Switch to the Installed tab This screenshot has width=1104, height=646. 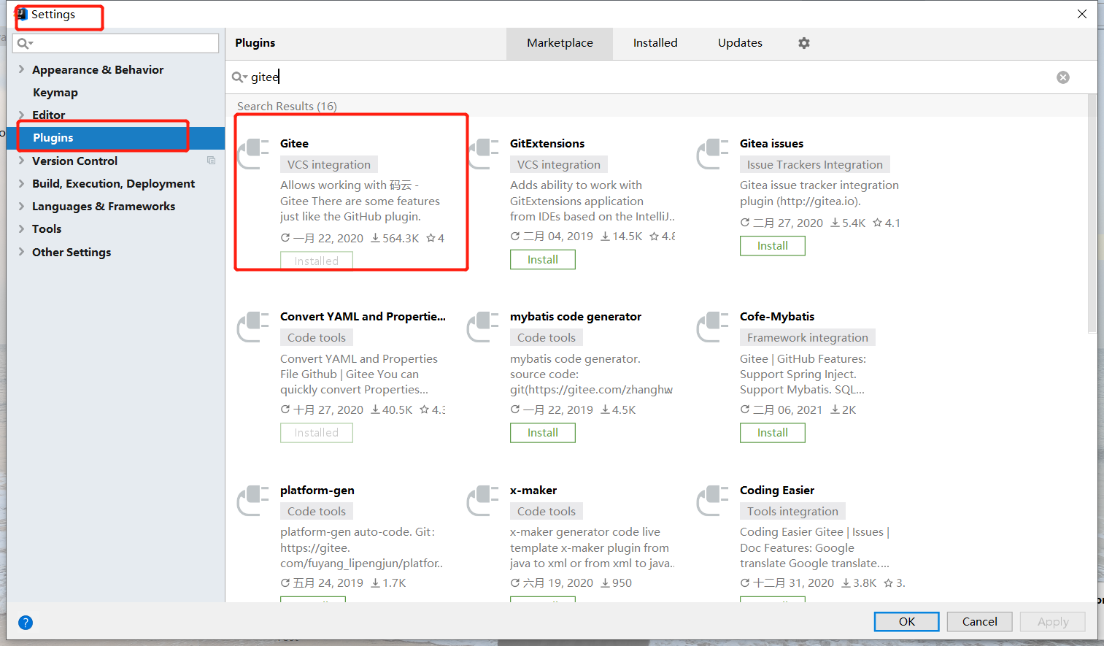coord(655,43)
